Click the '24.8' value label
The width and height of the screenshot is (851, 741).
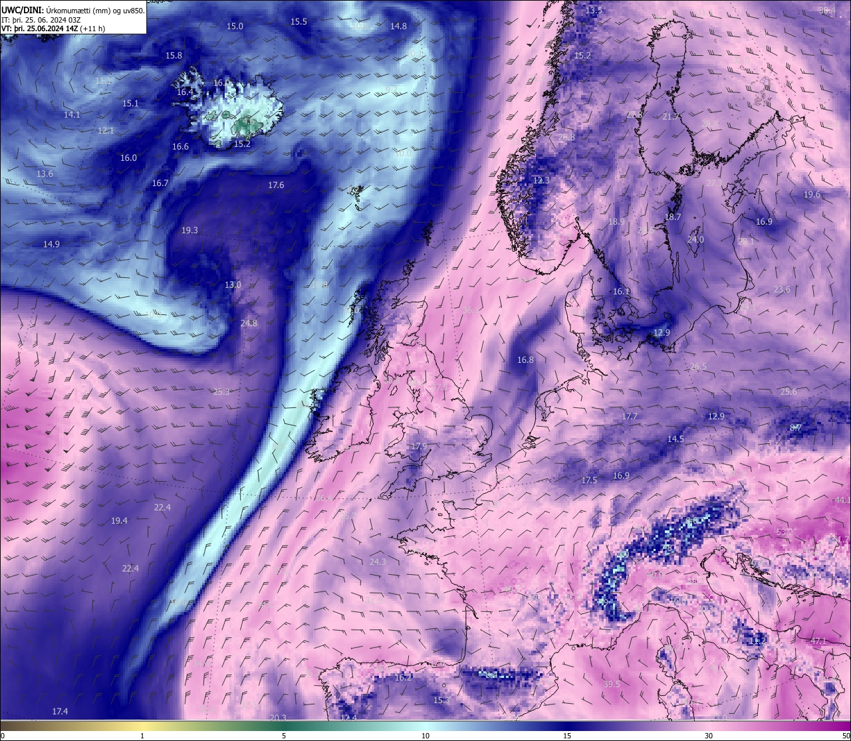(249, 323)
